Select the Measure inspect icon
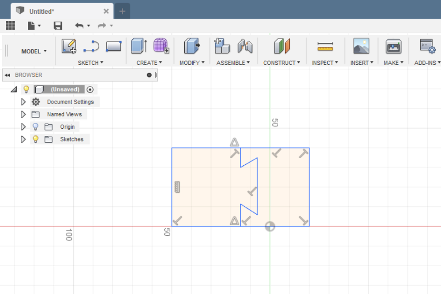 click(325, 46)
